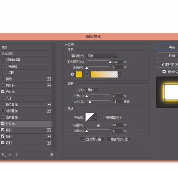Click the move effect up arrow
The width and height of the screenshot is (178, 171).
pyautogui.click(x=10, y=155)
